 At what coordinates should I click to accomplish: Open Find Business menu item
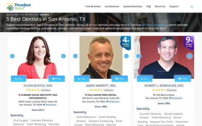pos(93,6)
